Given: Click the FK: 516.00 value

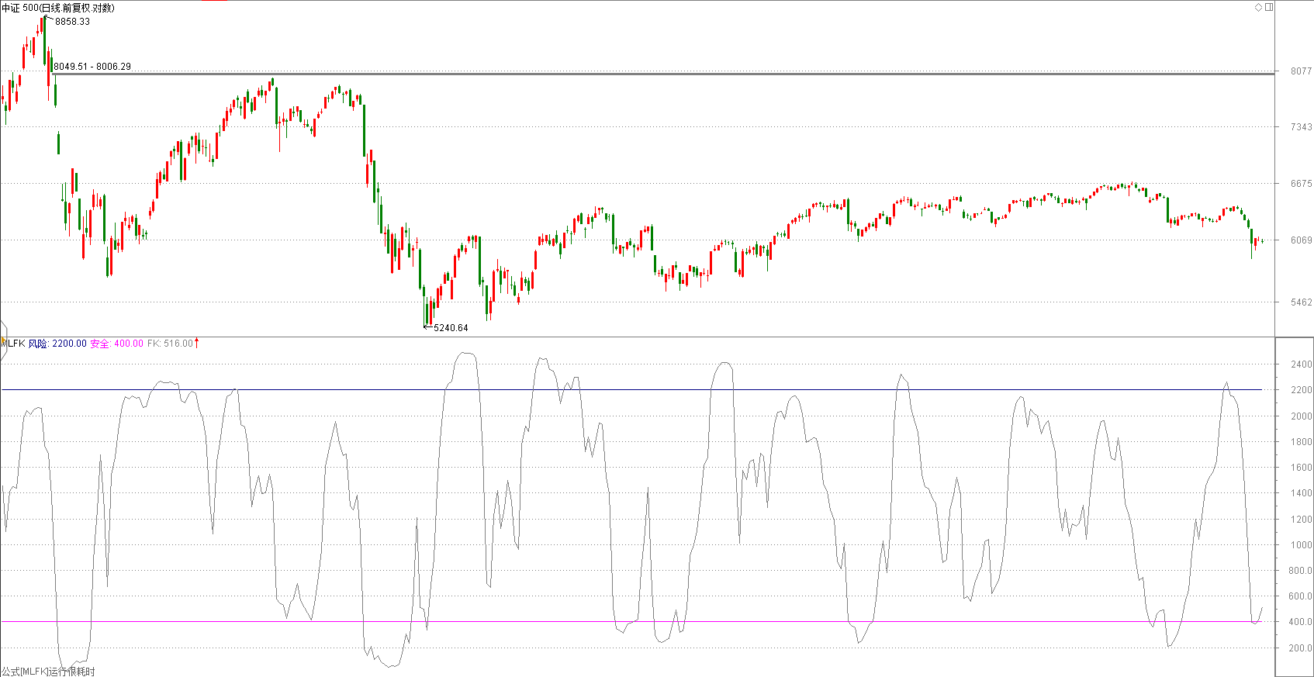Looking at the screenshot, I should coord(170,344).
